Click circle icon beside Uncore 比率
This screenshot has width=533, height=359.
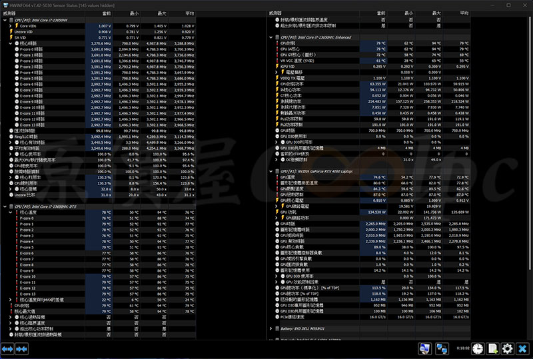[x=11, y=194]
